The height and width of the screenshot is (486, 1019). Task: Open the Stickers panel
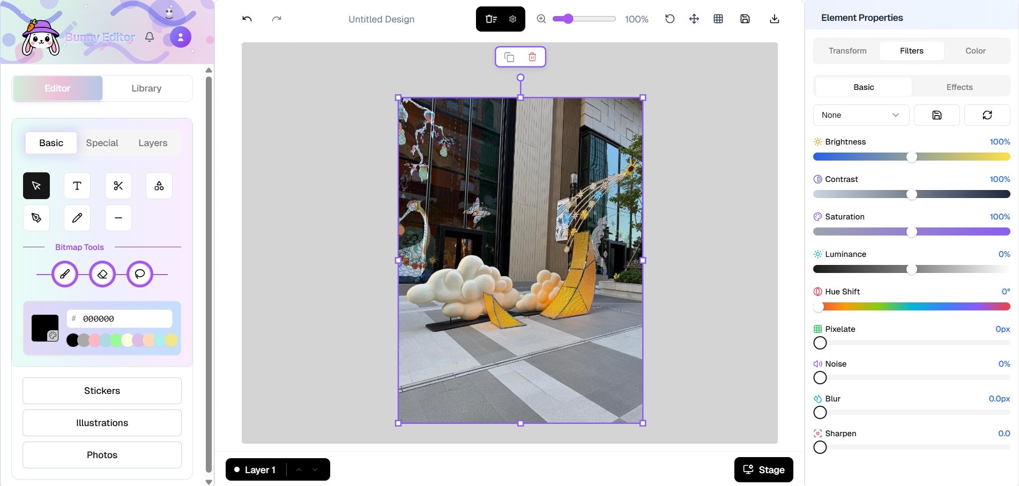click(101, 391)
